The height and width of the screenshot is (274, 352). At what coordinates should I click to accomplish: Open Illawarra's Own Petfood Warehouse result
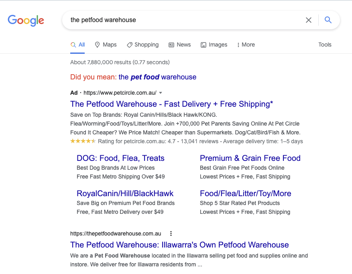[179, 245]
